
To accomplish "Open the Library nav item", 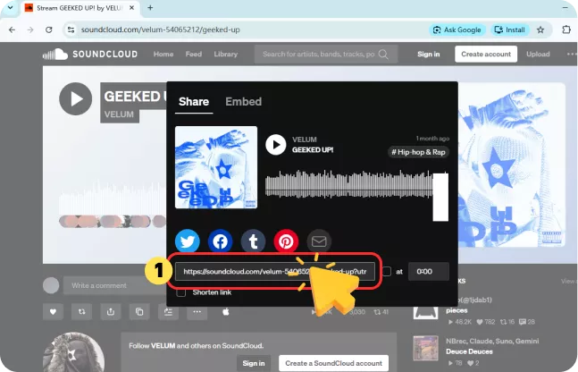I will tap(226, 55).
